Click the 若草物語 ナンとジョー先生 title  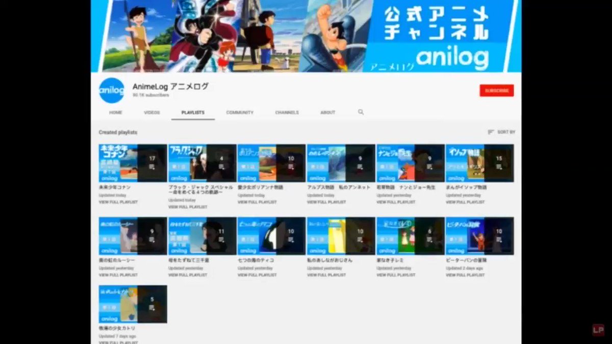coord(406,188)
